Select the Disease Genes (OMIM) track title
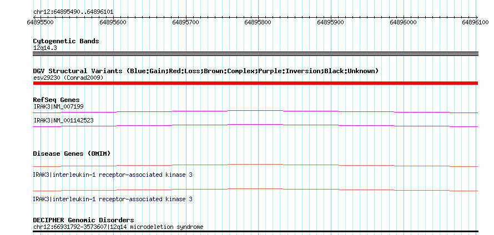 pos(72,154)
